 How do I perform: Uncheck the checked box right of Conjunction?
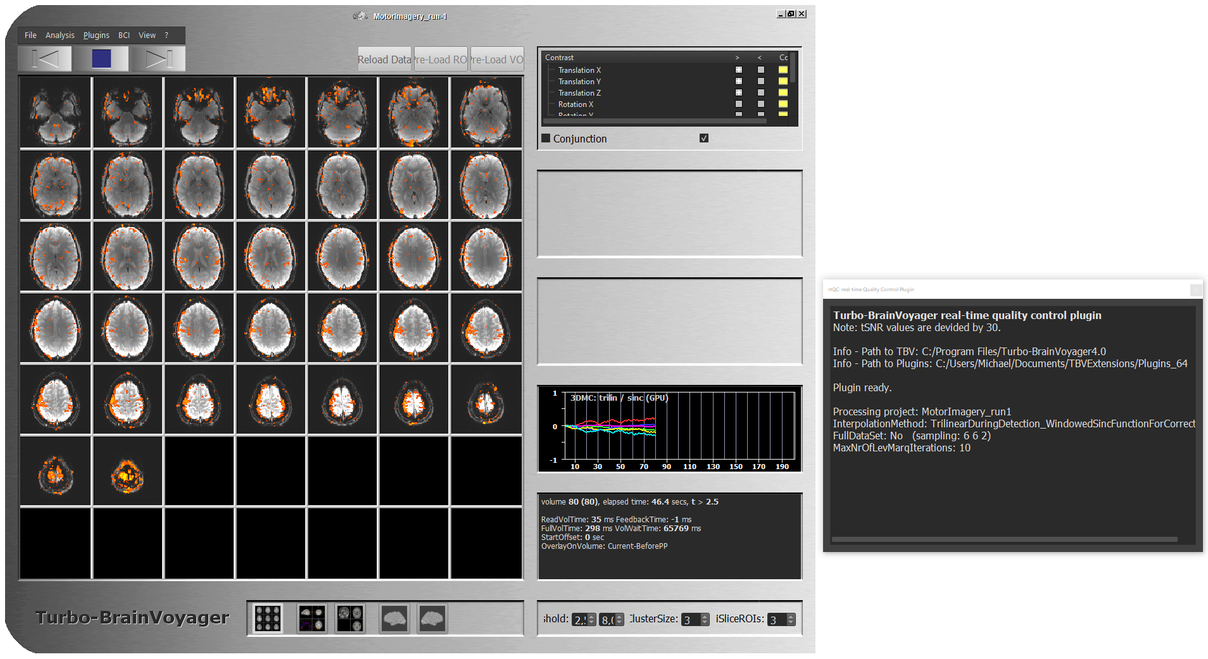pos(704,138)
